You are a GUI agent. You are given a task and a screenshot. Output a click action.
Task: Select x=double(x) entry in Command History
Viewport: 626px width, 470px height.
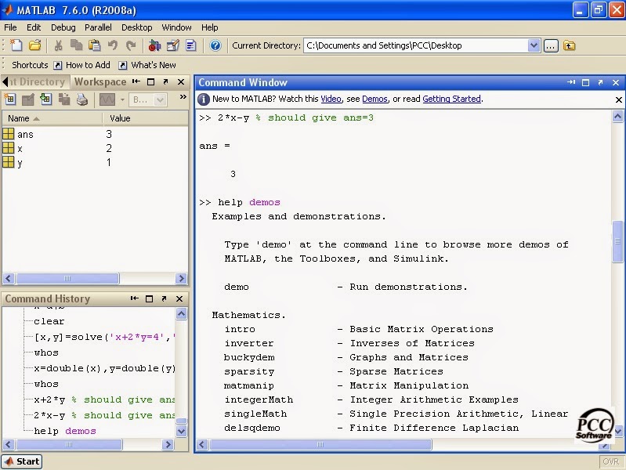coord(105,369)
